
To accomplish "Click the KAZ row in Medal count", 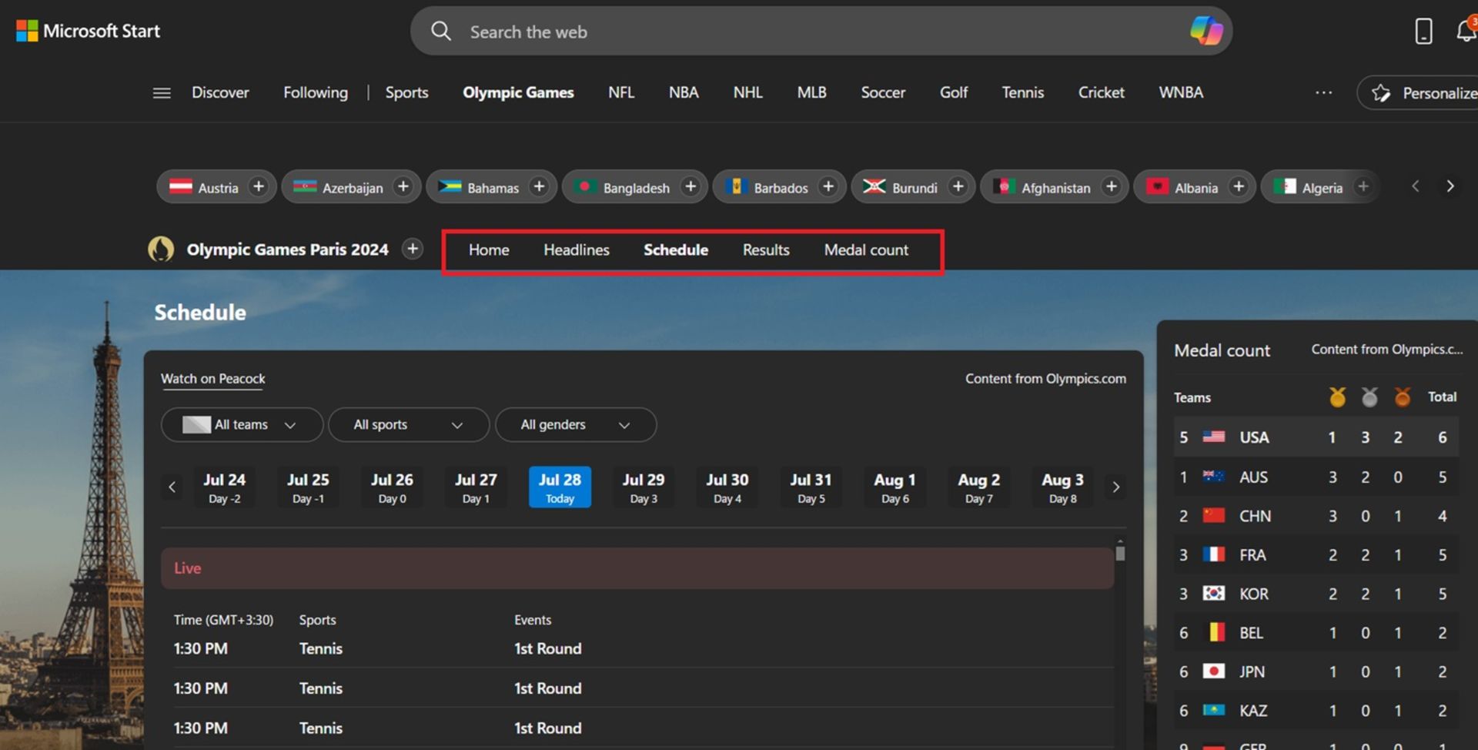I will tap(1316, 710).
